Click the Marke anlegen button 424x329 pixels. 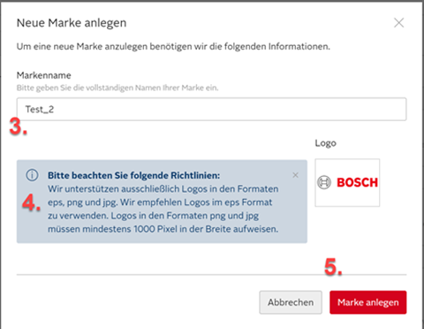[368, 302]
